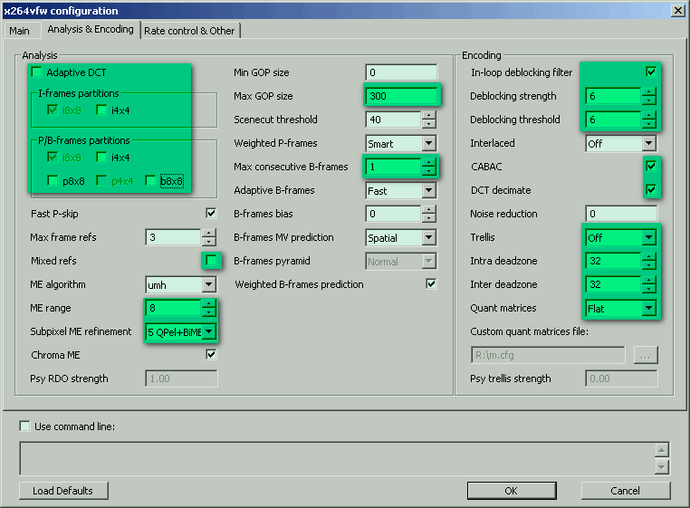Screen dimensions: 690x508
Task: Expand the Trellis dropdown
Action: 648,237
